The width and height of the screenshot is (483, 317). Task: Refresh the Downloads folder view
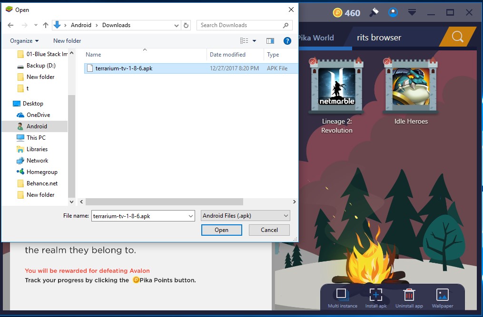point(186,25)
